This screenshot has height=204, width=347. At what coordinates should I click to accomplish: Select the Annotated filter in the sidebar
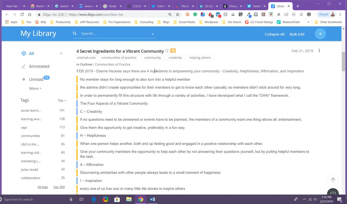coord(39,66)
